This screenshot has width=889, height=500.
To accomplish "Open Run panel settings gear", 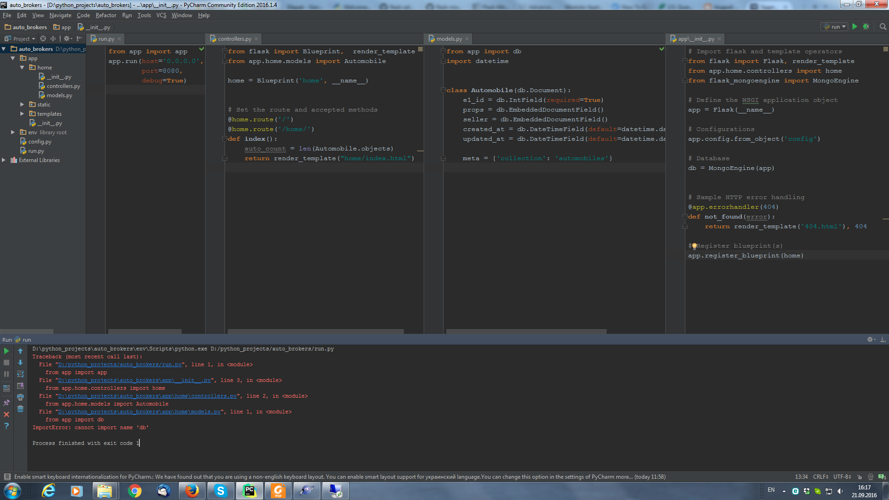I will point(870,340).
